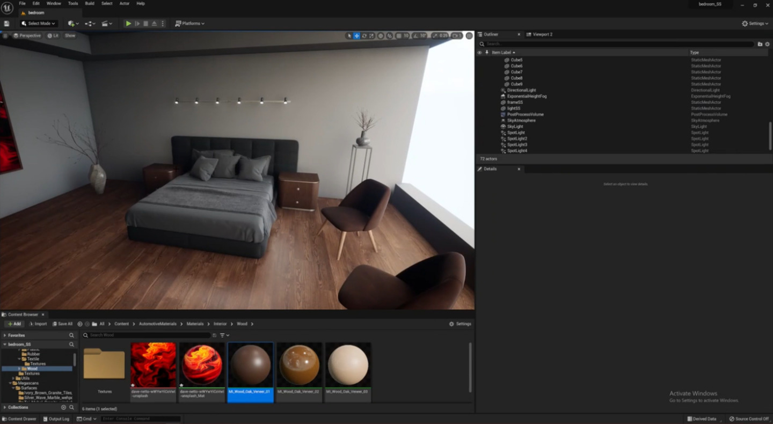Image resolution: width=773 pixels, height=424 pixels.
Task: Click the Blueprints icon in the main toolbar
Action: coord(90,24)
